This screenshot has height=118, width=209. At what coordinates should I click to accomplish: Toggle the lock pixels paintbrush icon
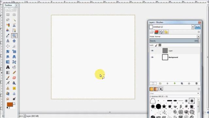point(156,45)
